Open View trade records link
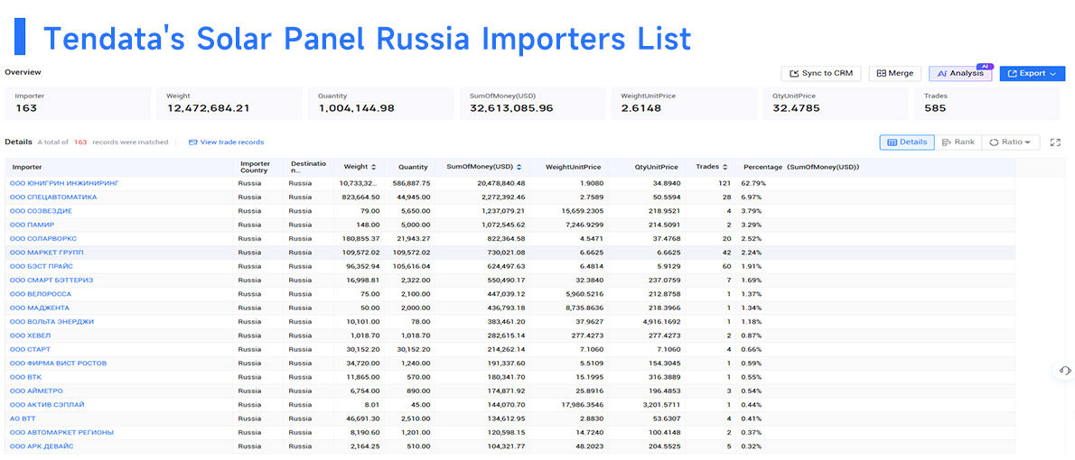This screenshot has height=460, width=1075. 226,143
